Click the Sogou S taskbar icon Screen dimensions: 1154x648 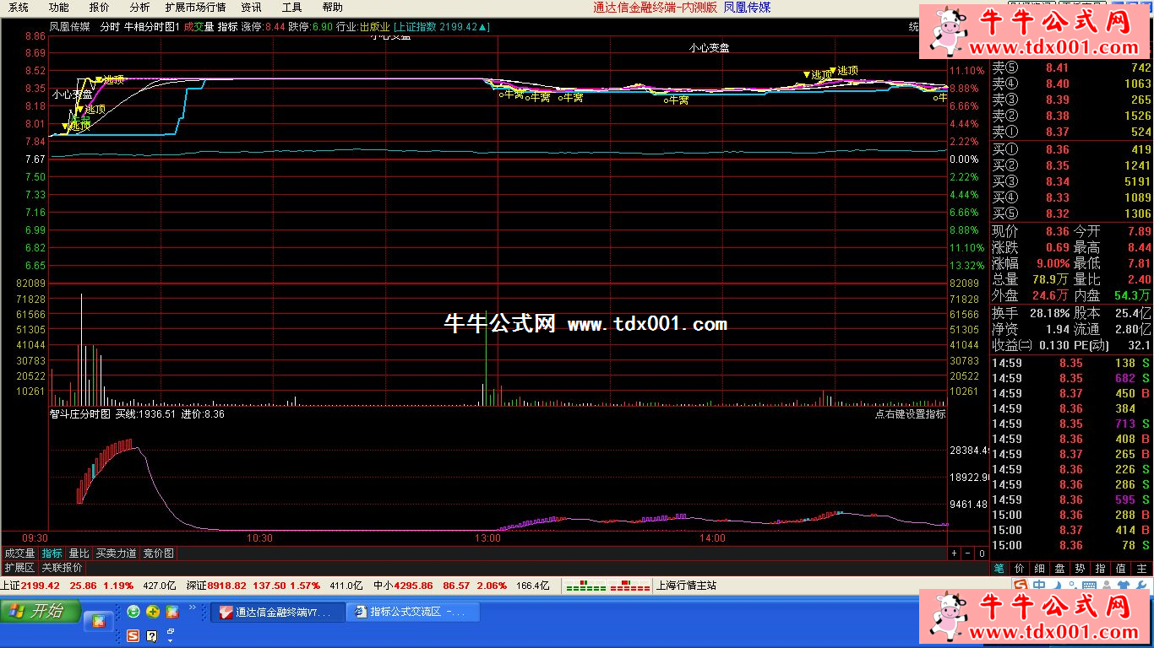tap(133, 635)
